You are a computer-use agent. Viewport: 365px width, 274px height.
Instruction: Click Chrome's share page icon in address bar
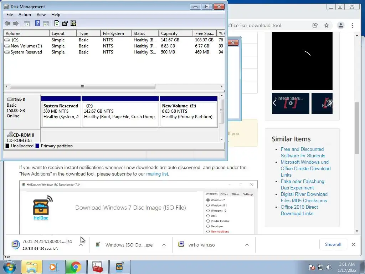[x=315, y=25]
